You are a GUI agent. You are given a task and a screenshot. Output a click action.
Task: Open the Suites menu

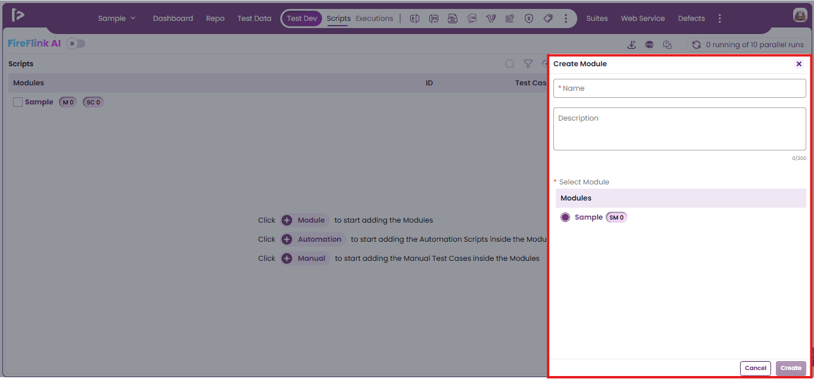point(597,19)
